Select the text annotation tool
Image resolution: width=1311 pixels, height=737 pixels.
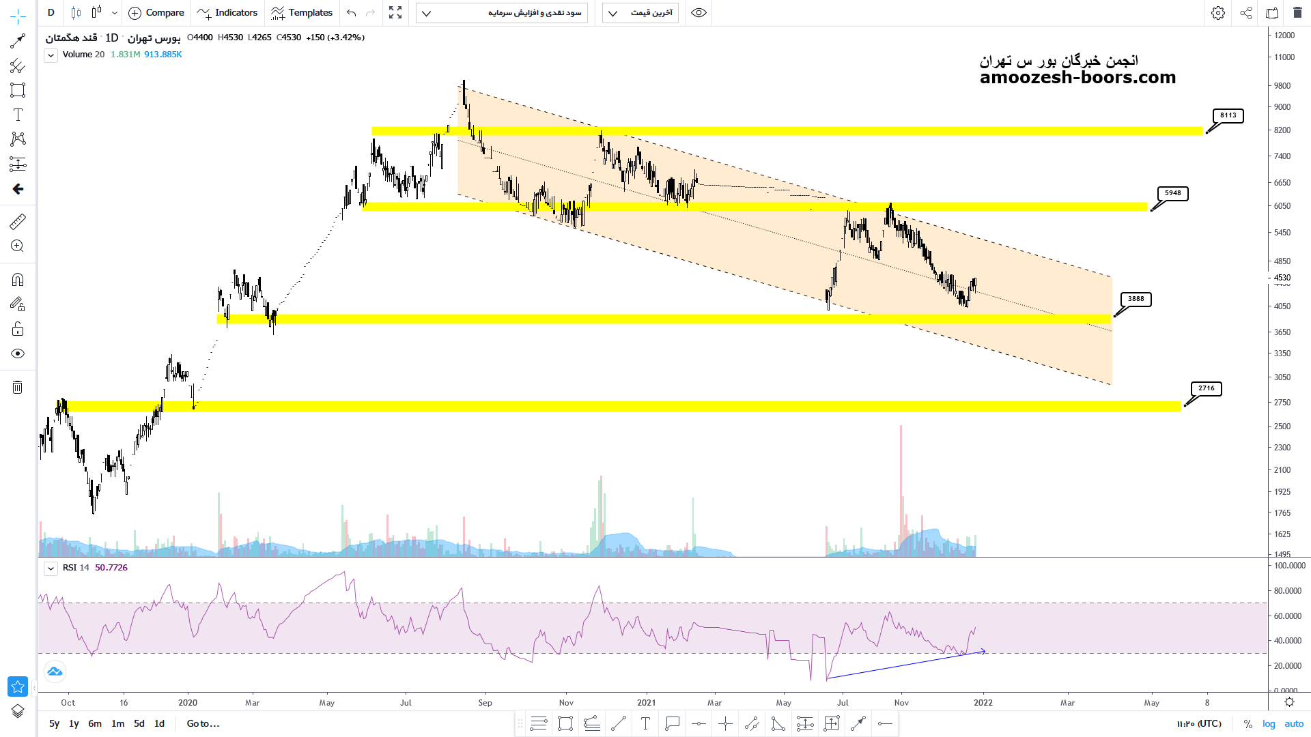click(x=18, y=115)
